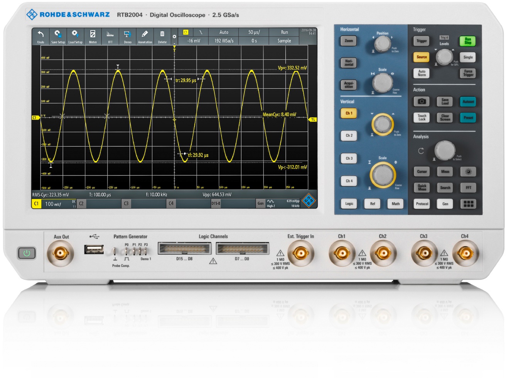Toggle the Ch 1 channel button
Viewport: 506px width, 378px height.
(349, 113)
